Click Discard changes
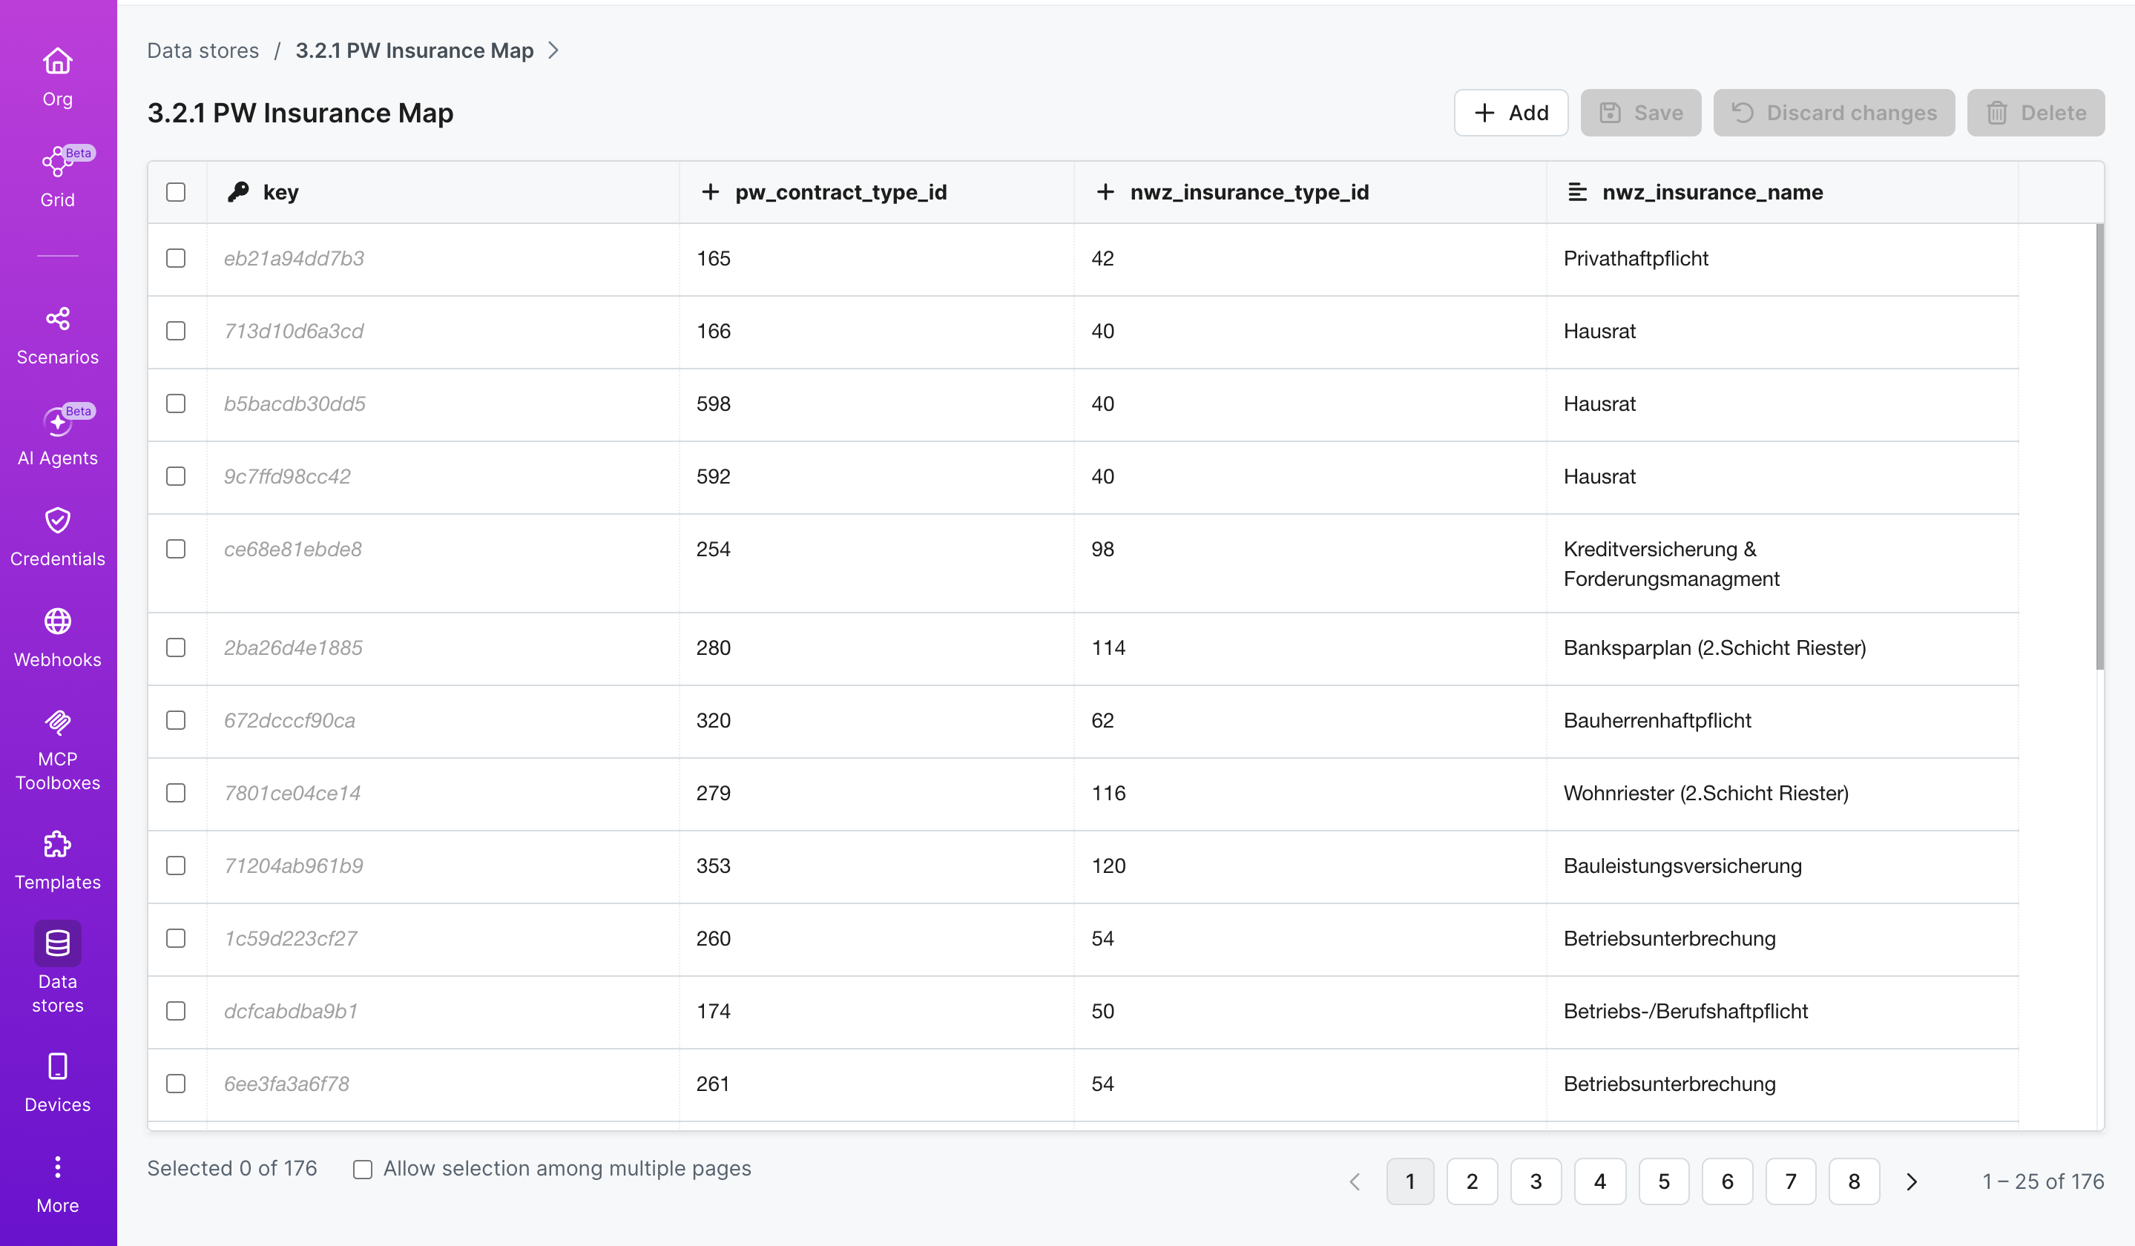Screen dimensions: 2135x1246 click(1835, 113)
